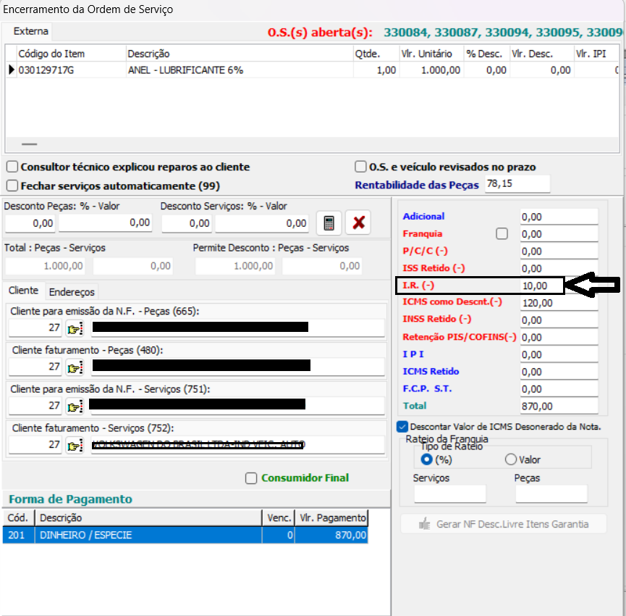Click the Permite Desconto Serviços field 0,00
Viewport: 626px width, 616px height.
coord(322,266)
